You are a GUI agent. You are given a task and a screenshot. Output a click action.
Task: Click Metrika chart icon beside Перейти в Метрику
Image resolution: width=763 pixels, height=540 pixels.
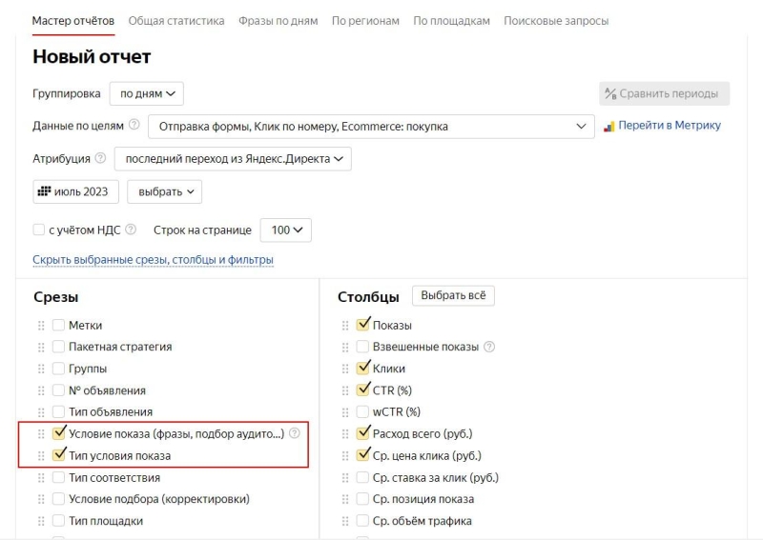[608, 127]
